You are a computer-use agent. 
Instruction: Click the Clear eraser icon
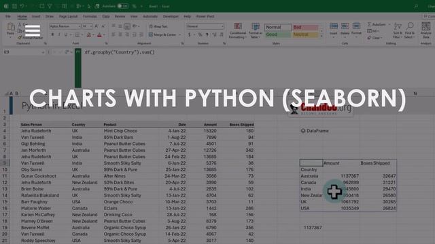[x=369, y=38]
